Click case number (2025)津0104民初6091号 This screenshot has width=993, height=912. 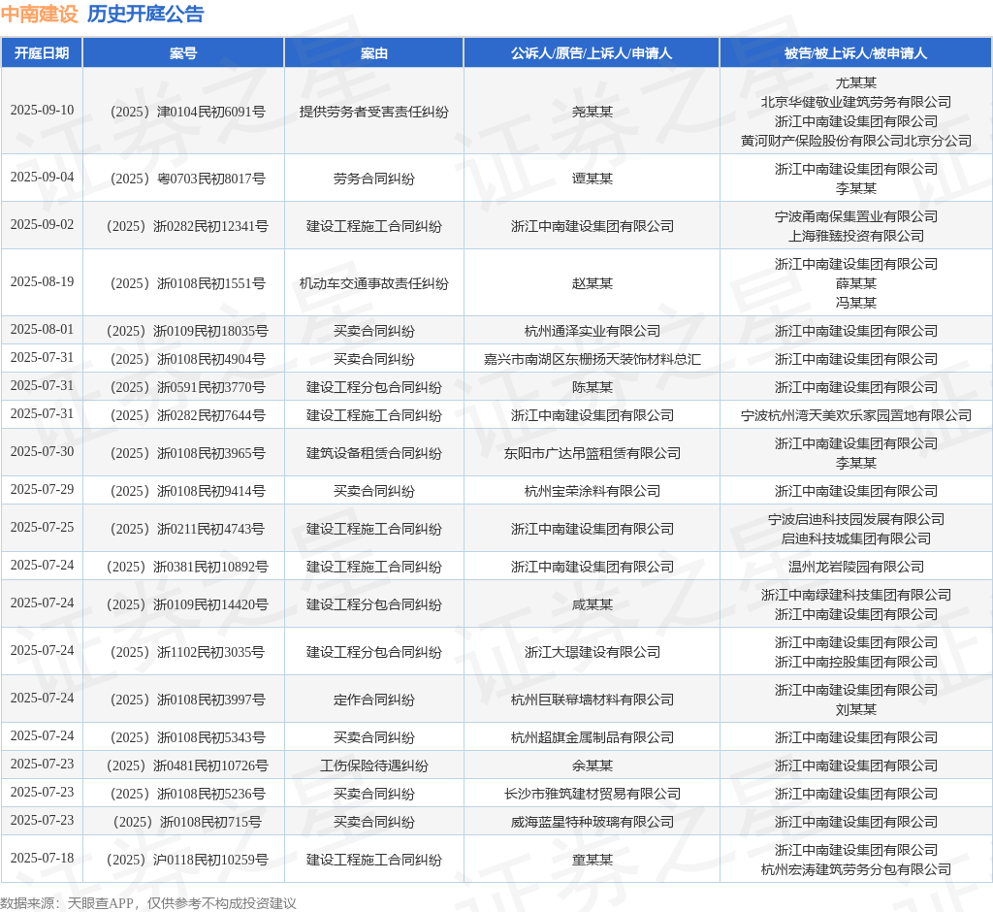pos(187,112)
